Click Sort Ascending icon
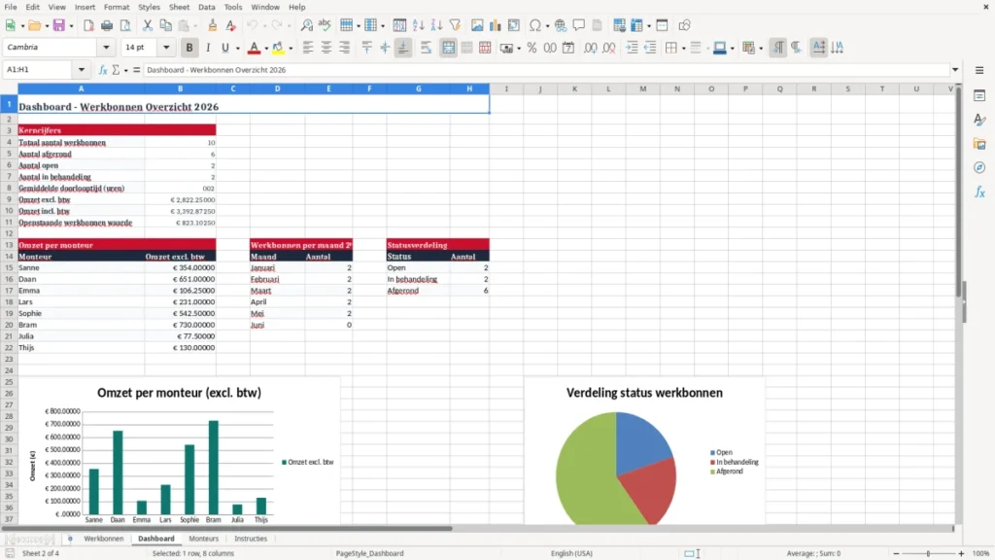The width and height of the screenshot is (995, 560). pyautogui.click(x=418, y=25)
